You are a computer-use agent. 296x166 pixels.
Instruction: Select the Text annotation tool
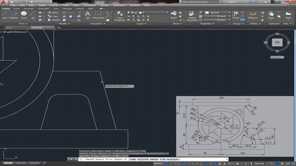87,15
